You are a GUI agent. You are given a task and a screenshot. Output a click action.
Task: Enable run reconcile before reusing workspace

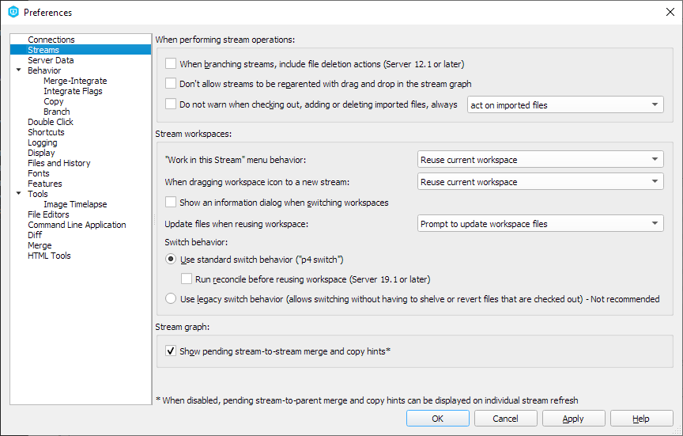(x=187, y=279)
